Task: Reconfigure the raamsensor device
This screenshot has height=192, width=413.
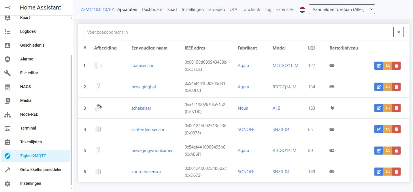Action: coord(388,66)
